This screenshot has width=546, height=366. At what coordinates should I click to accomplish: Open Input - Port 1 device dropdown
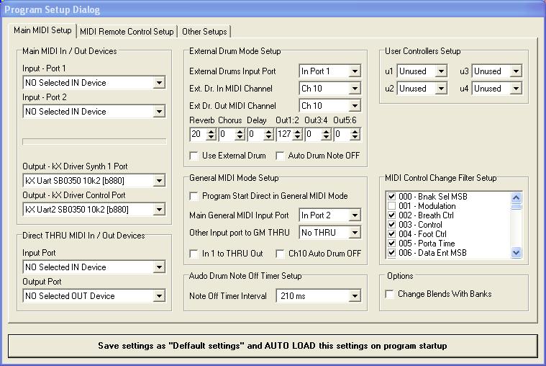[x=159, y=83]
